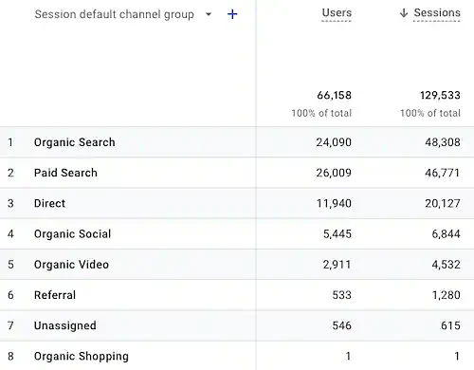
Task: Choose the Organic Video channel row
Action: 237,265
